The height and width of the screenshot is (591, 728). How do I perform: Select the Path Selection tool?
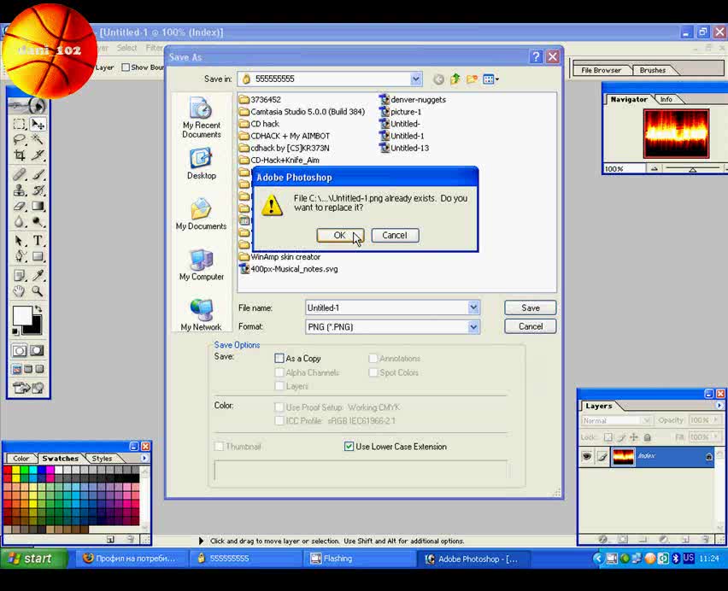[x=19, y=240]
